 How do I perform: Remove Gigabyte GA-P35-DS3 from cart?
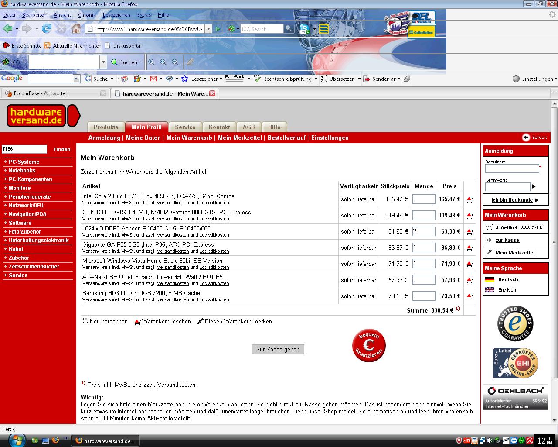[470, 248]
